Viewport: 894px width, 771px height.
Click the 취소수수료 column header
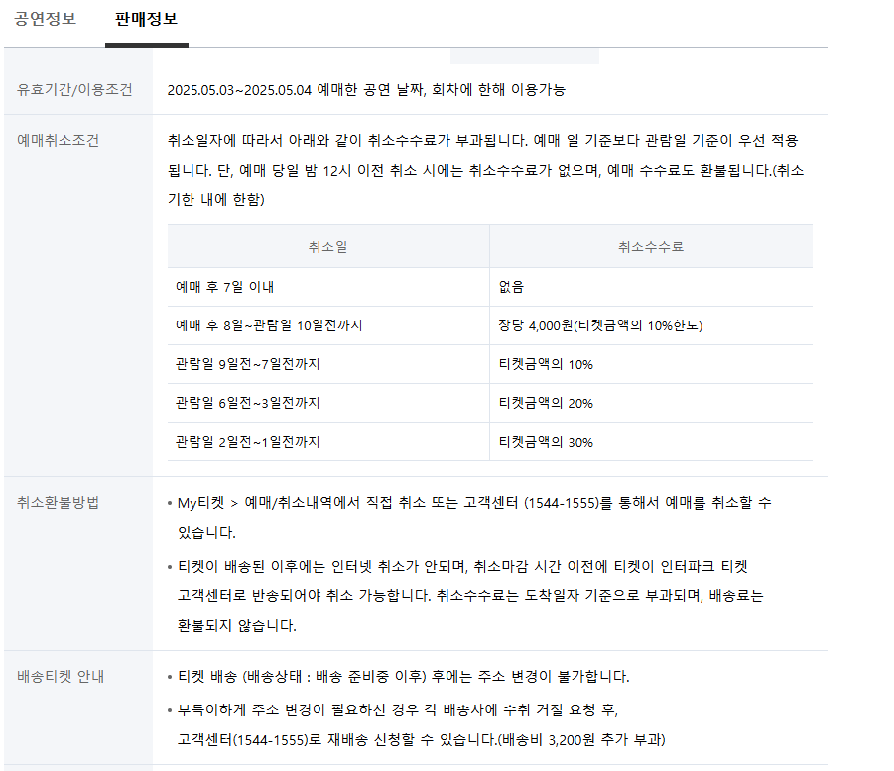(x=651, y=246)
